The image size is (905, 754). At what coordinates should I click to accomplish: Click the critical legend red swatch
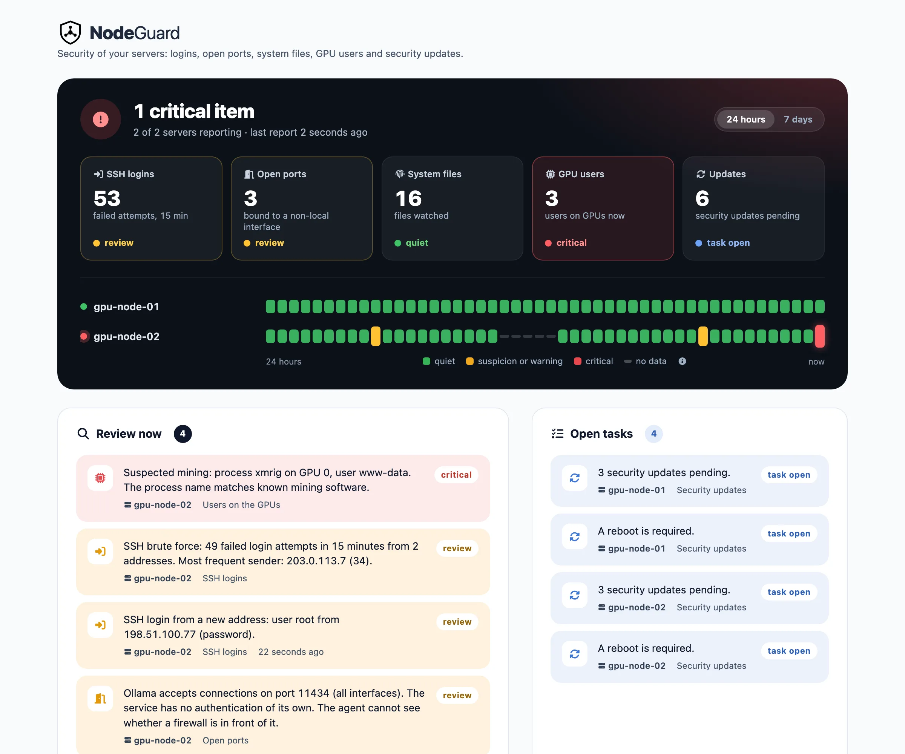point(577,361)
